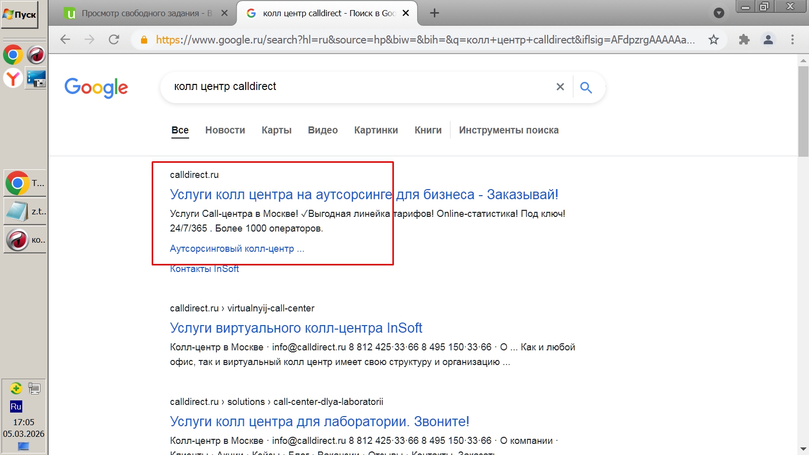
Task: Open the round dropdown button in the tab strip
Action: click(718, 13)
